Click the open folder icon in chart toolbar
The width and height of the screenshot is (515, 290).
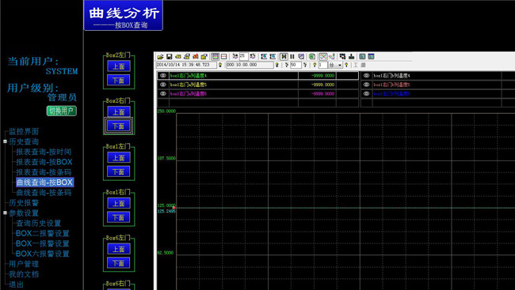[160, 57]
